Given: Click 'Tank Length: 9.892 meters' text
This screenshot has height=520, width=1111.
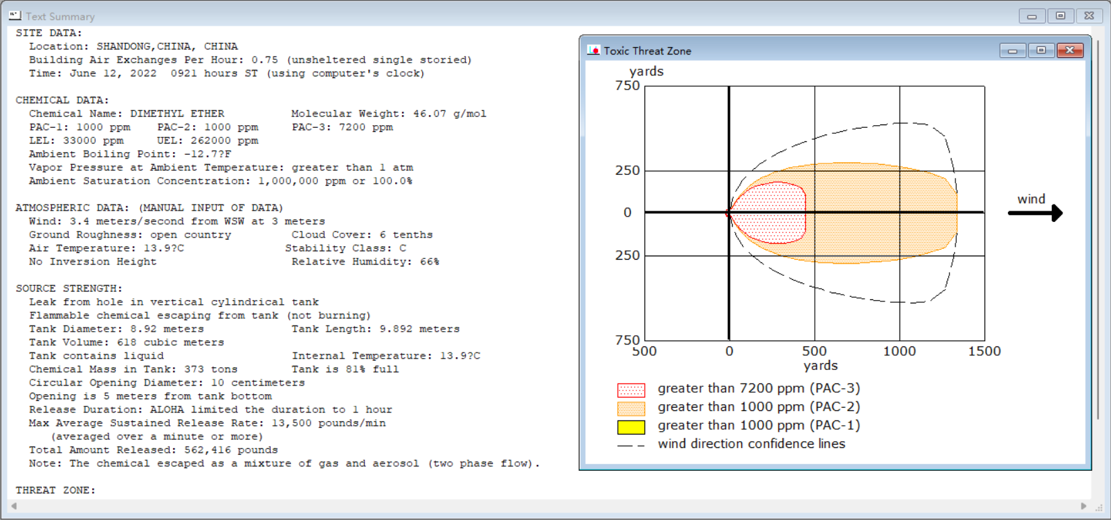Looking at the screenshot, I should tap(376, 329).
